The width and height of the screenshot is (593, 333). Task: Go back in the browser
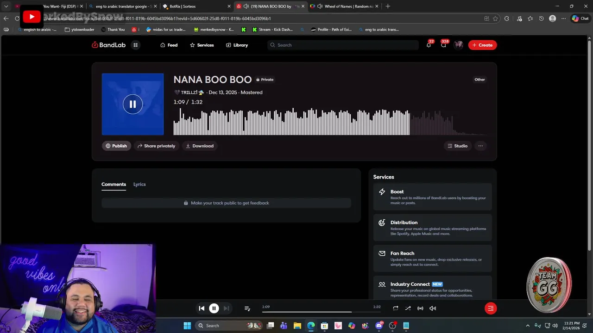[x=6, y=18]
